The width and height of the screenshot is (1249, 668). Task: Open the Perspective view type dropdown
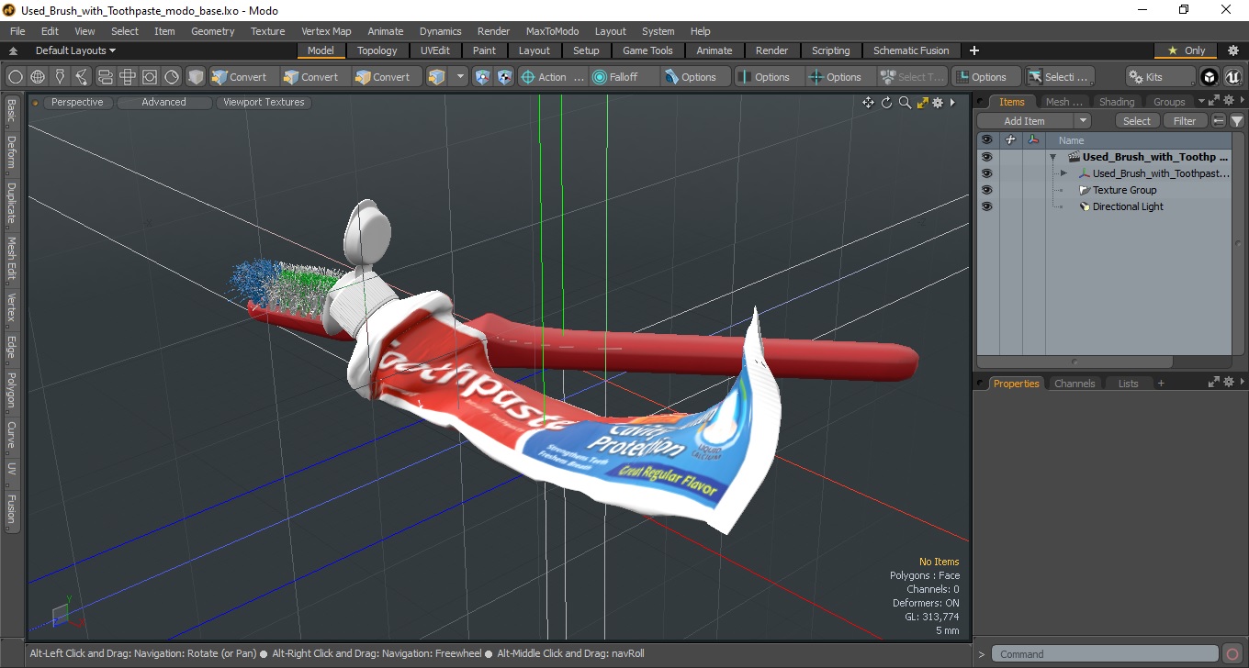(77, 103)
